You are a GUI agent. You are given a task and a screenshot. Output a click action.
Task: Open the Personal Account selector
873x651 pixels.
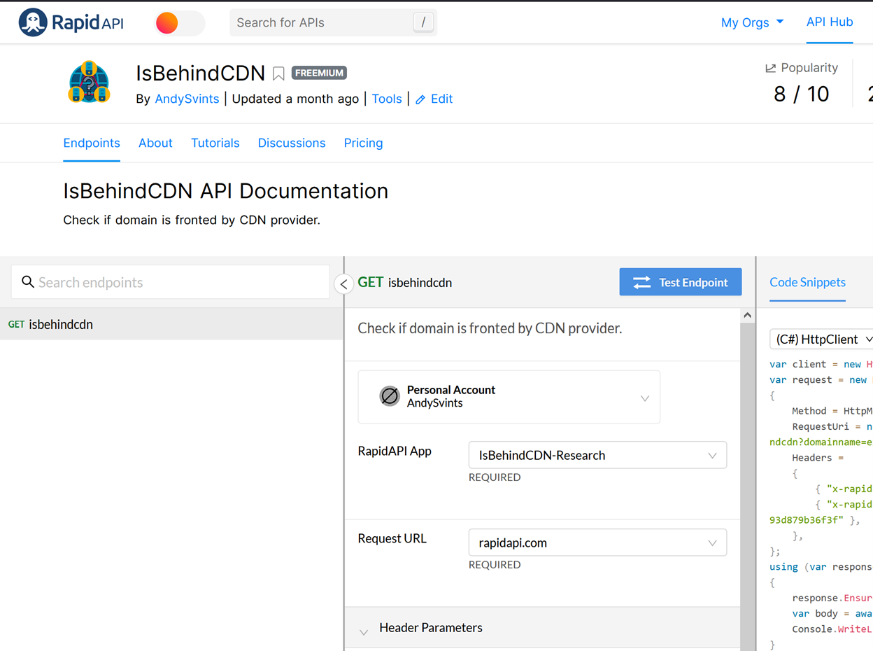pos(509,397)
